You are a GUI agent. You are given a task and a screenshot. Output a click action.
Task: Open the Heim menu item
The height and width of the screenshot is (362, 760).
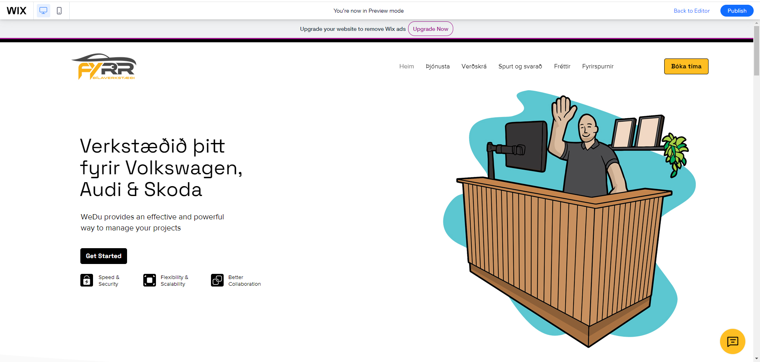[407, 66]
